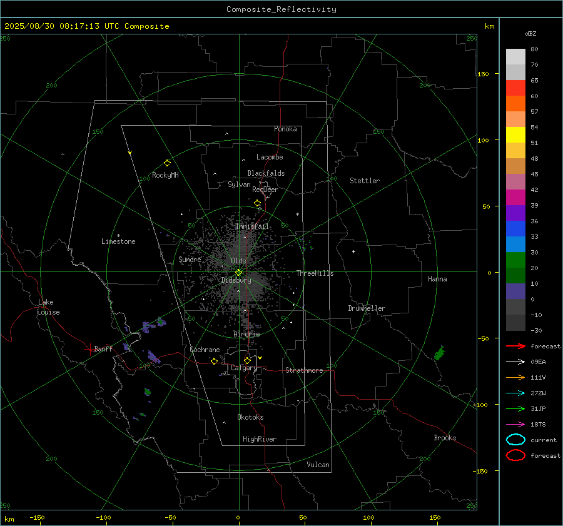Click the Brooks city label

(445, 438)
